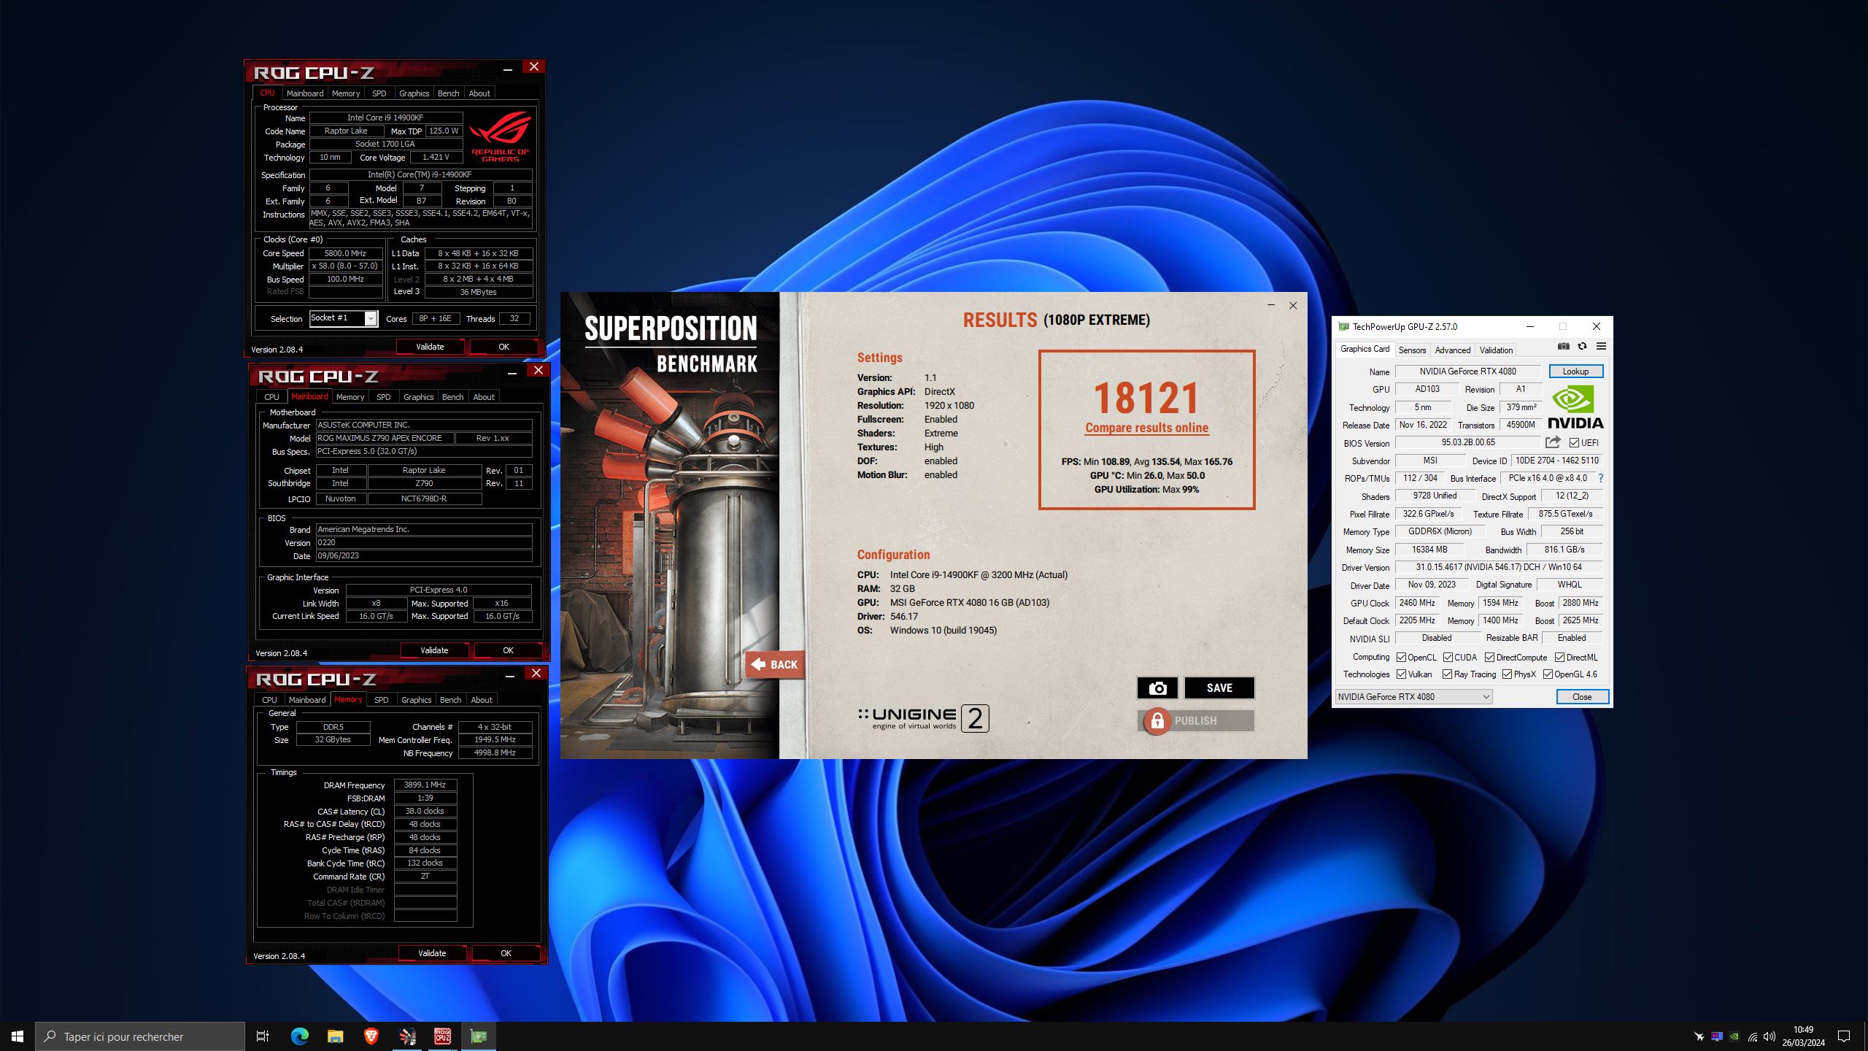Minimize the Superposition results window
1868x1051 pixels.
(x=1271, y=305)
